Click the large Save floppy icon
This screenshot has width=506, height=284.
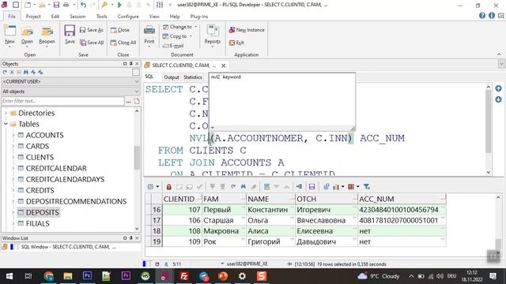70,31
